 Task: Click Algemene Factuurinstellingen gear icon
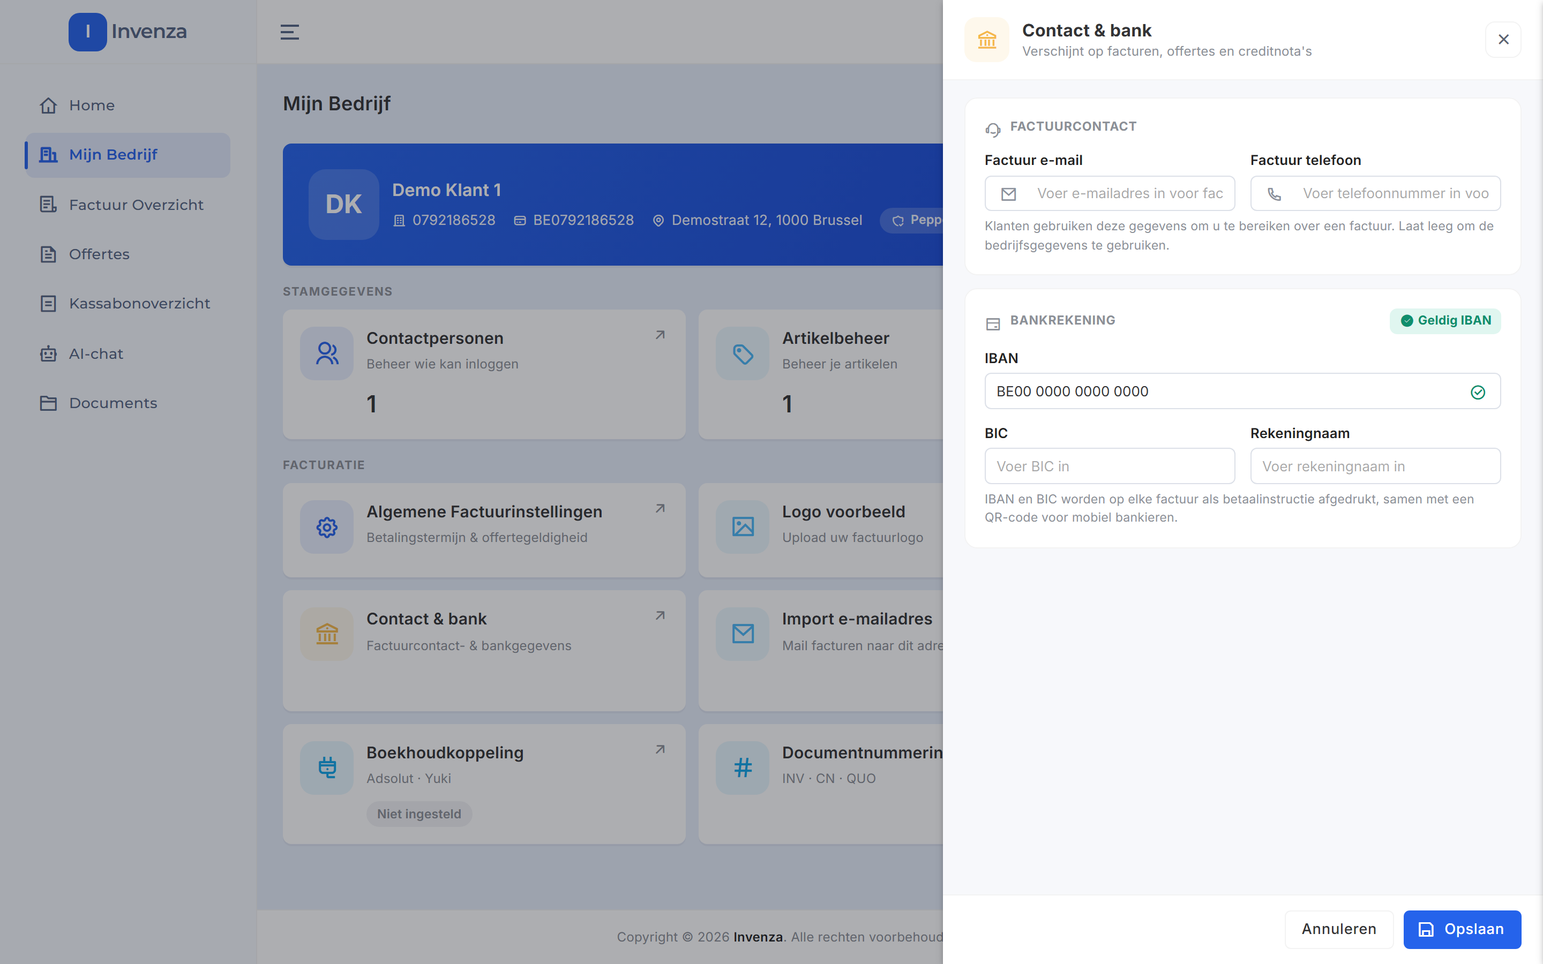point(327,526)
